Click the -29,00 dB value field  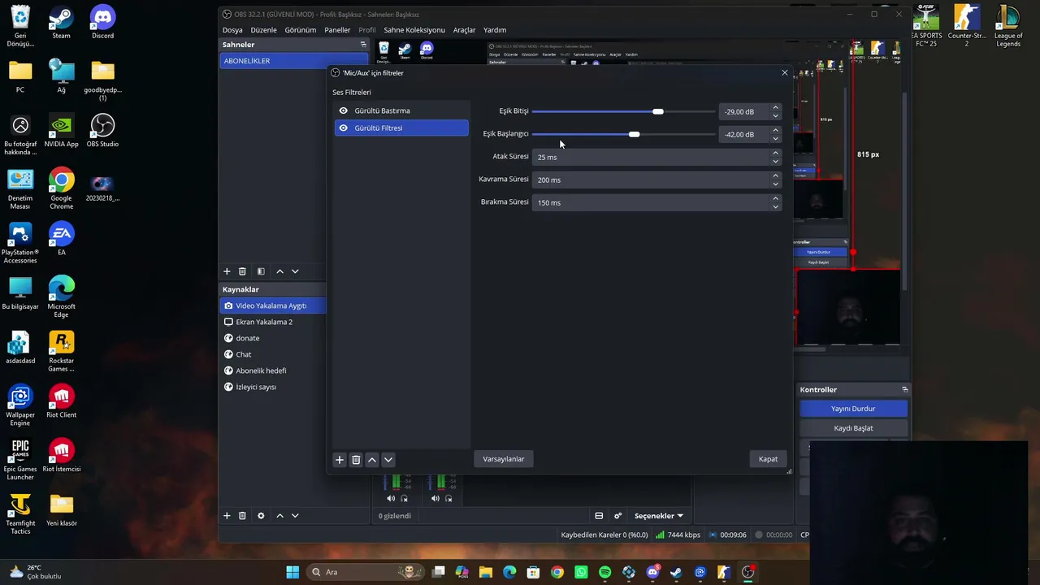[x=743, y=111]
